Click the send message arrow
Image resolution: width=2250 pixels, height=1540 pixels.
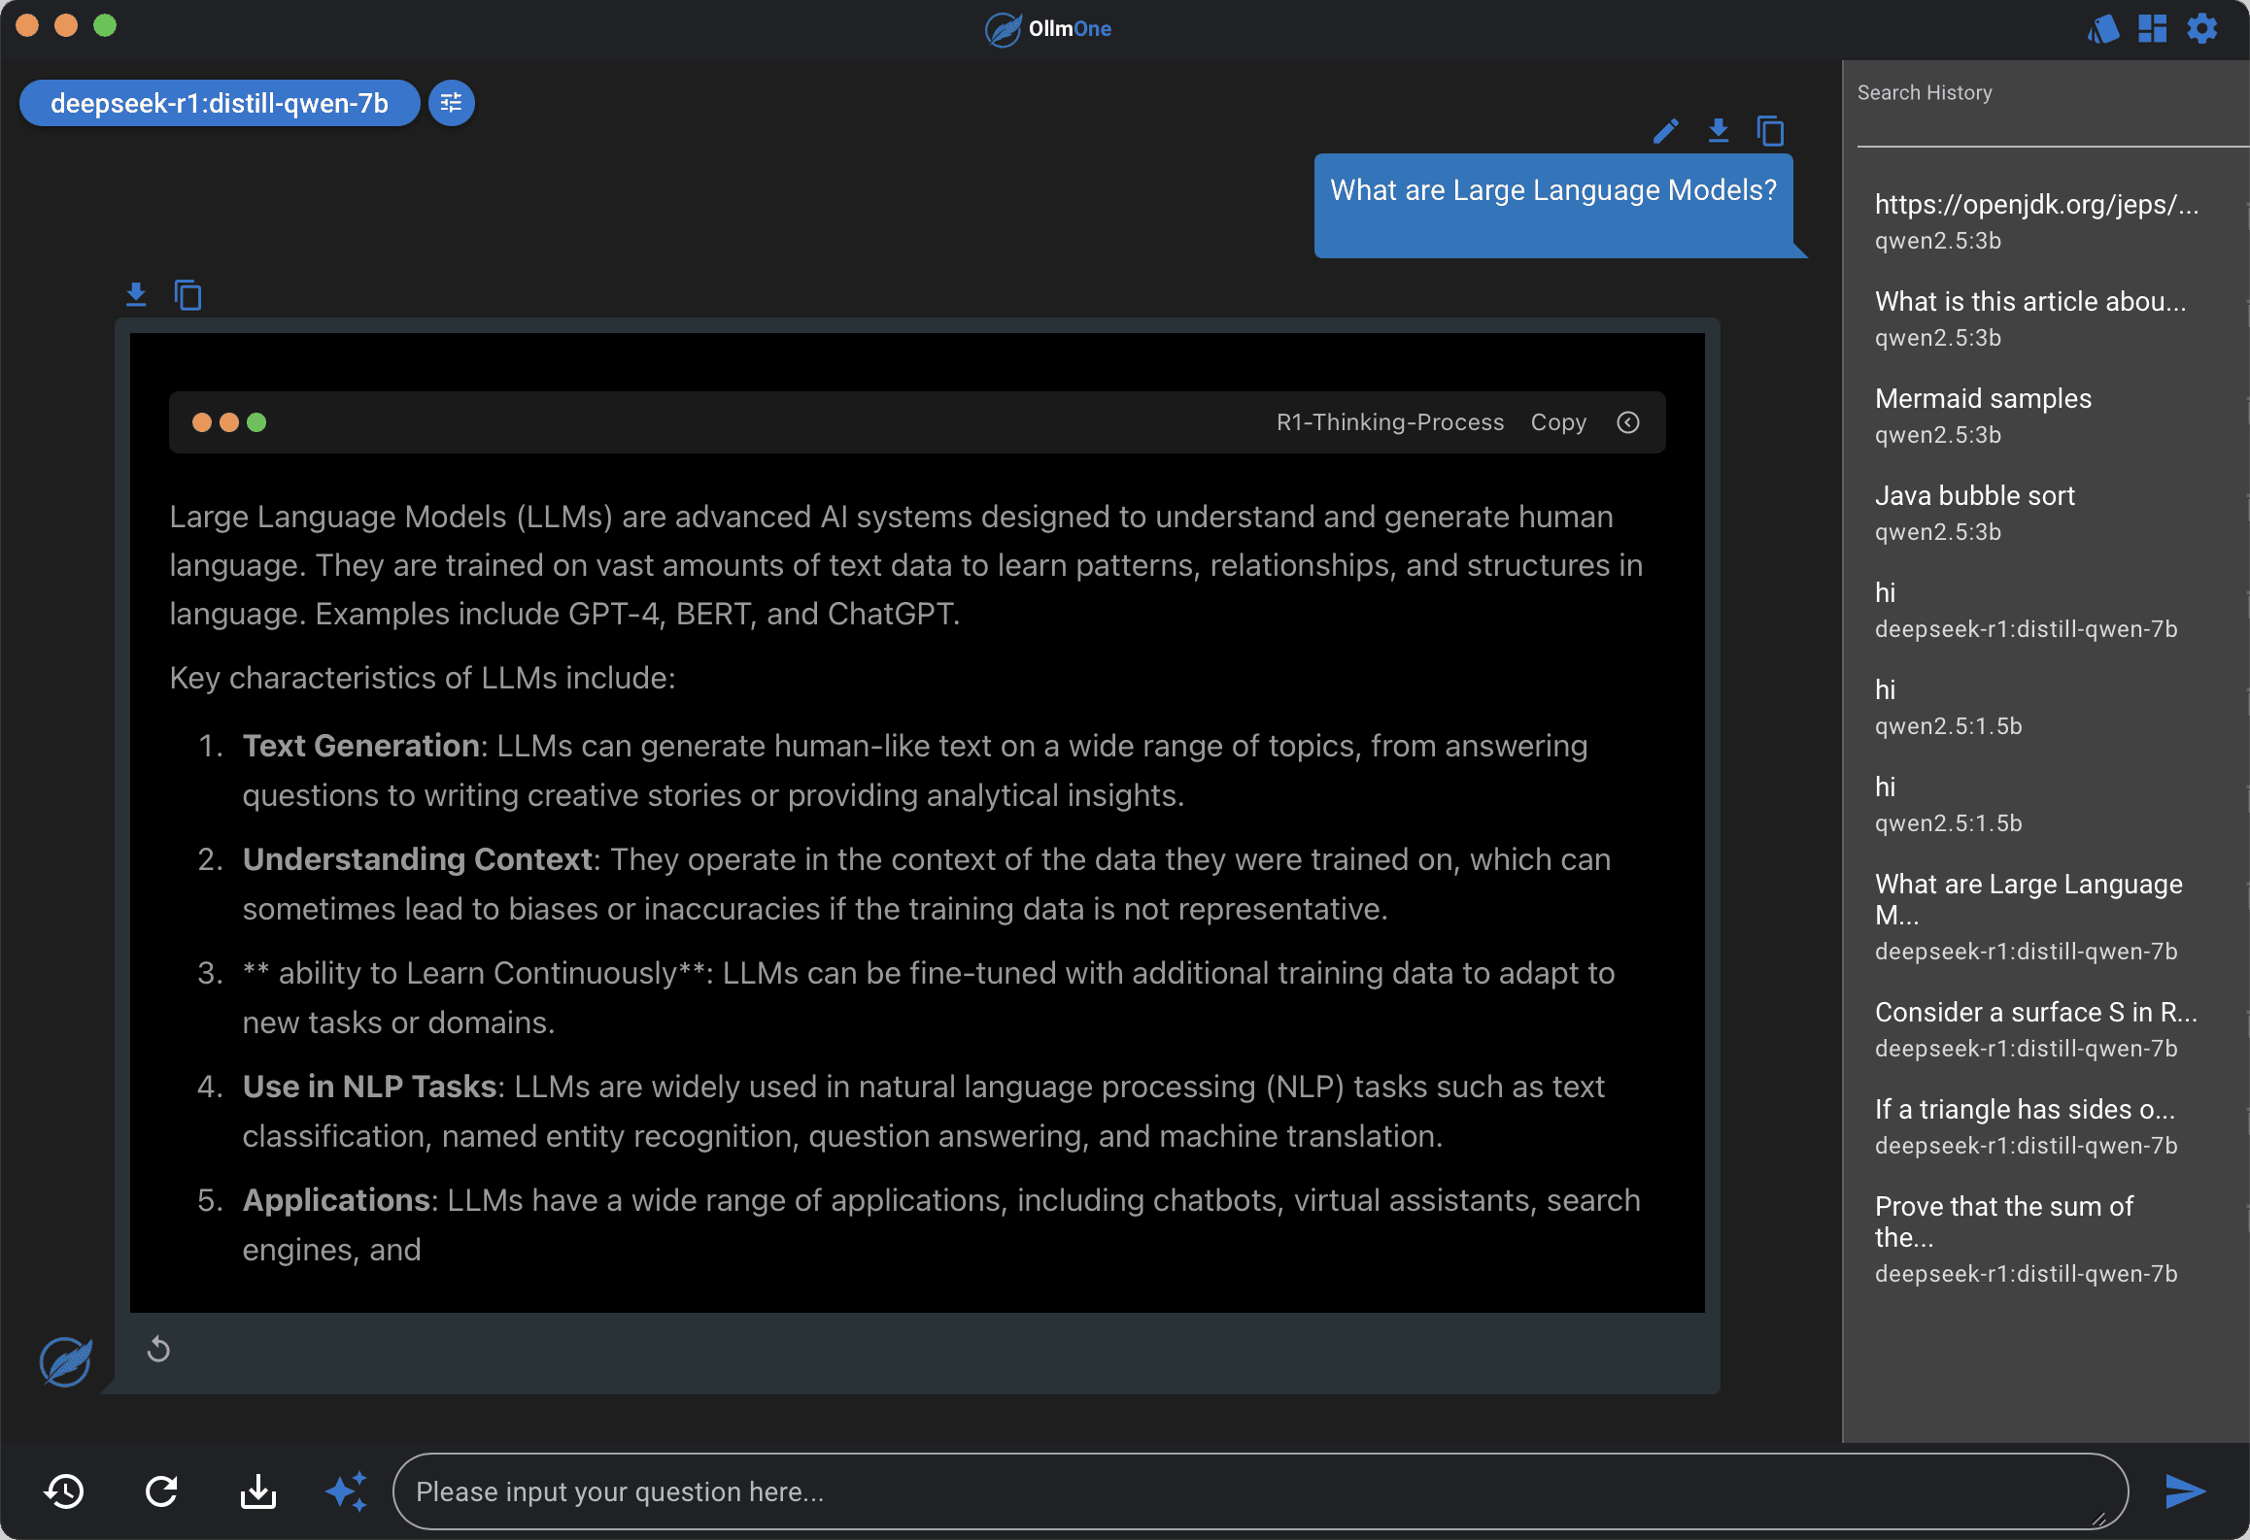pos(2185,1491)
